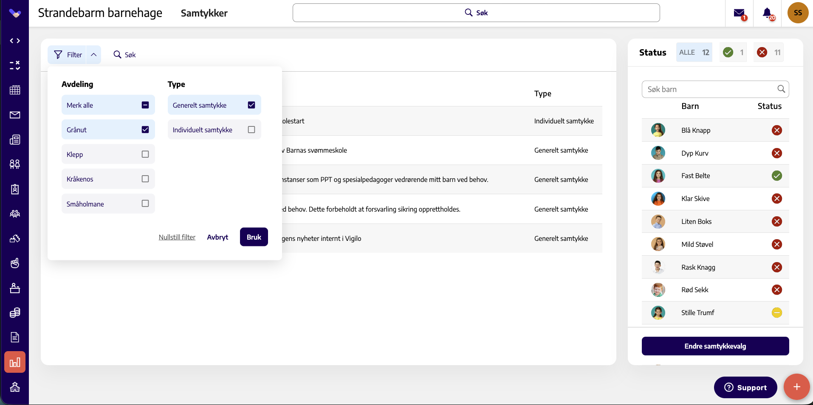This screenshot has height=405, width=813.
Task: Check the Kråkenos department checkbox
Action: 145,179
